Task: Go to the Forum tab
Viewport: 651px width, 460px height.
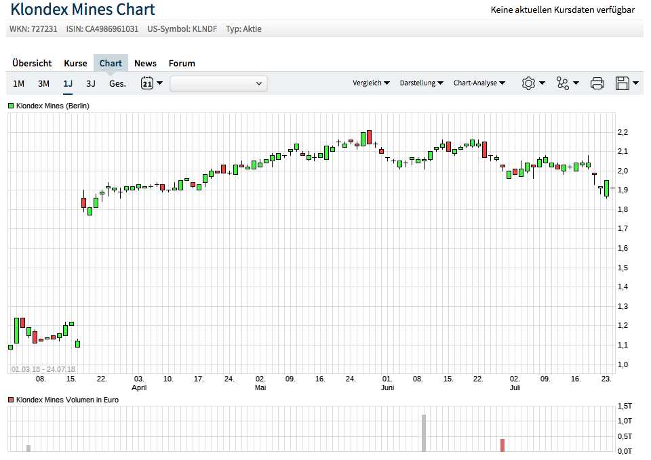Action: click(182, 63)
